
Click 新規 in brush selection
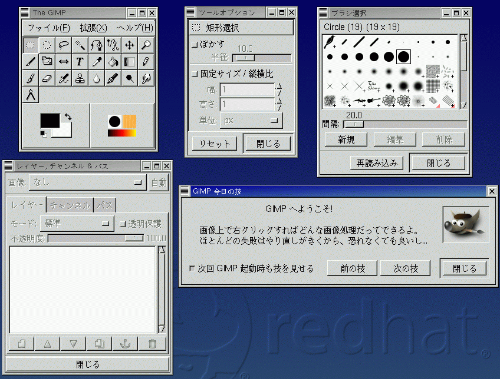pyautogui.click(x=346, y=139)
